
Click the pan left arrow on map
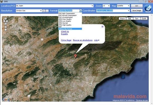pos(4,21)
